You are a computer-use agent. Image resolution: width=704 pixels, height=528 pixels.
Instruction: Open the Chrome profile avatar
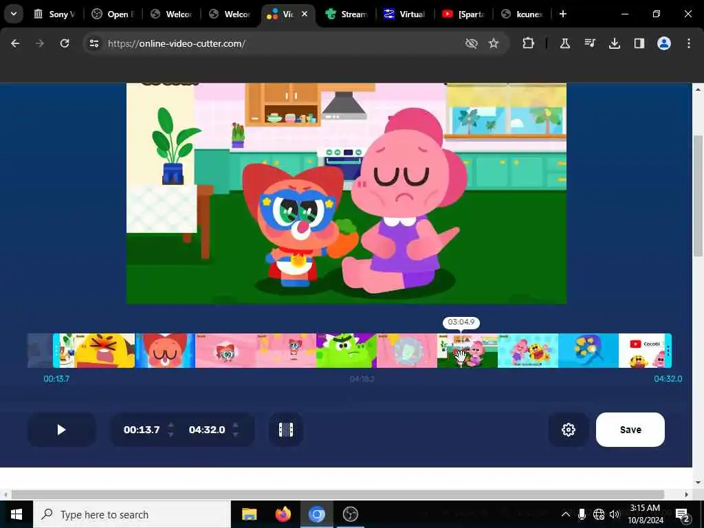[x=663, y=43]
